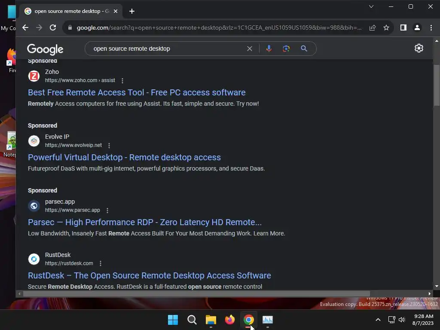Go to the Google home logo
440x330 pixels.
pos(45,49)
